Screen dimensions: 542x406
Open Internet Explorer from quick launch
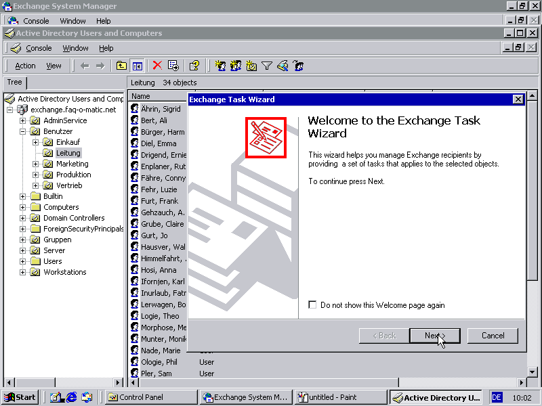tap(72, 397)
